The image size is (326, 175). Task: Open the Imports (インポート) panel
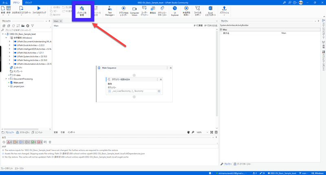(x=71, y=132)
